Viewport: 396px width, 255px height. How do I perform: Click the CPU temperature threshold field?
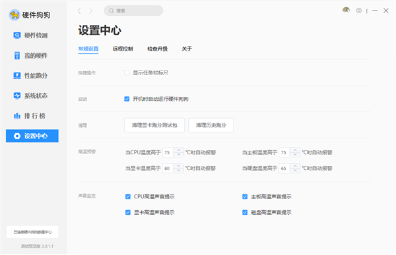(x=168, y=153)
